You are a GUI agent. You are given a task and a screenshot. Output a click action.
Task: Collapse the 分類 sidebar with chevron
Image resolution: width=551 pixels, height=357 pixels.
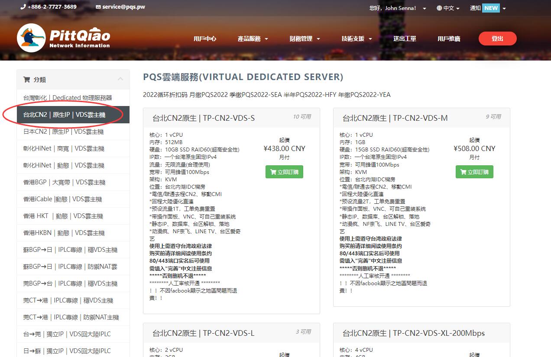120,79
